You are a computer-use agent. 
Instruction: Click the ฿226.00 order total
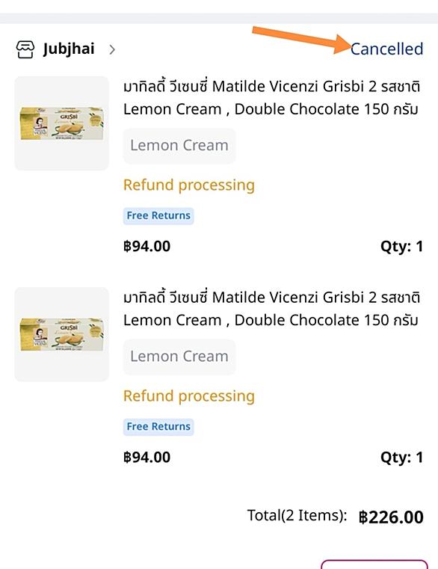[391, 517]
